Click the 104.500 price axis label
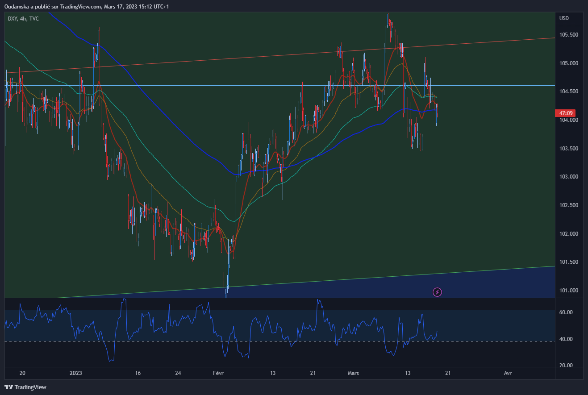Screen dimensions: 588x395 click(x=568, y=91)
